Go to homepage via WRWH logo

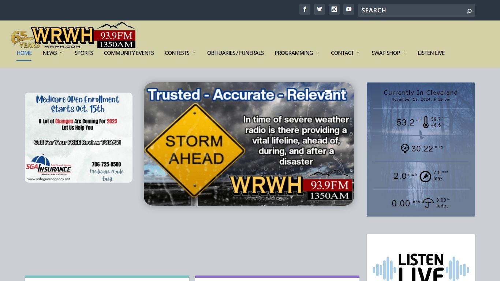tap(73, 35)
